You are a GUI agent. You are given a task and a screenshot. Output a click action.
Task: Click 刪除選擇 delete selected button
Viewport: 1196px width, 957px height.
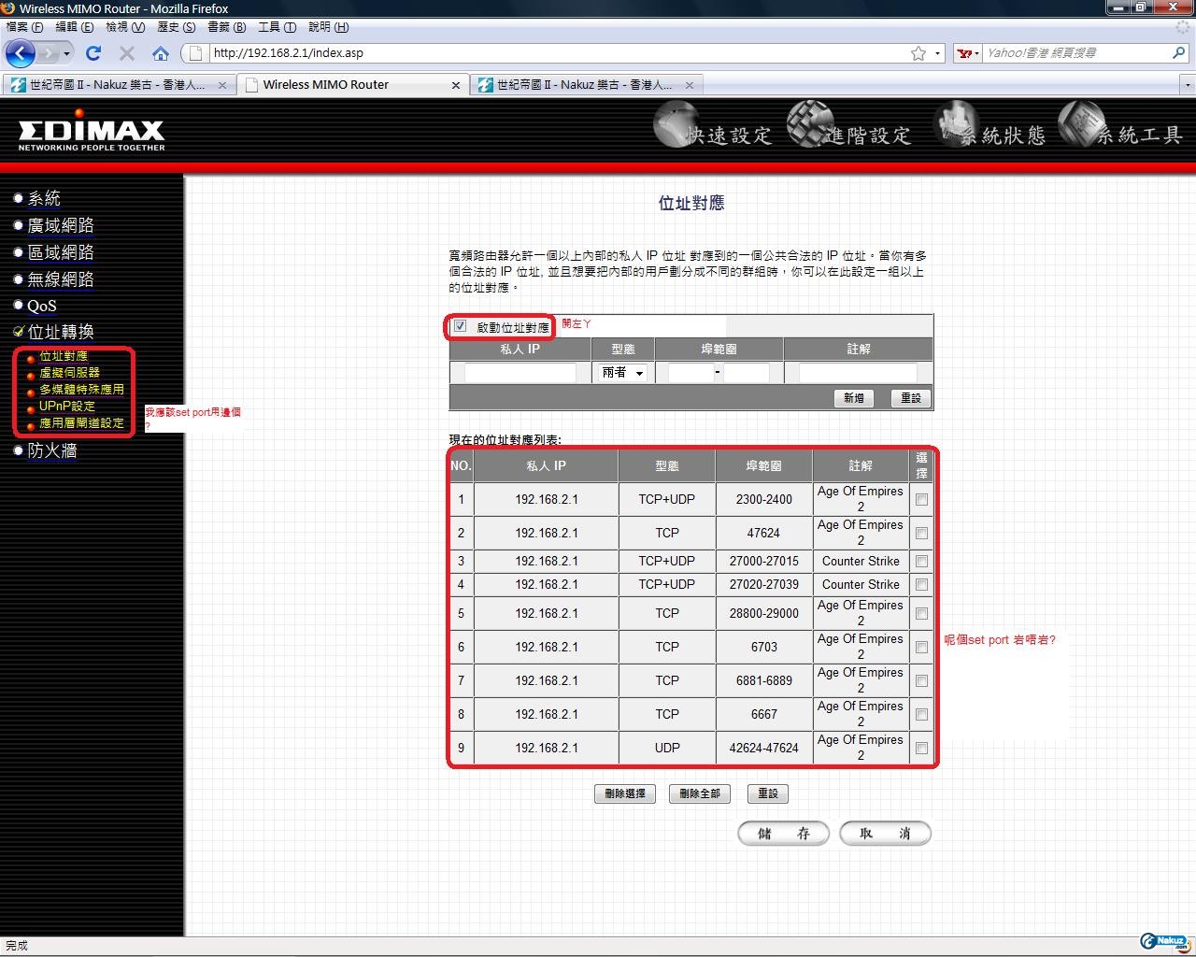624,793
